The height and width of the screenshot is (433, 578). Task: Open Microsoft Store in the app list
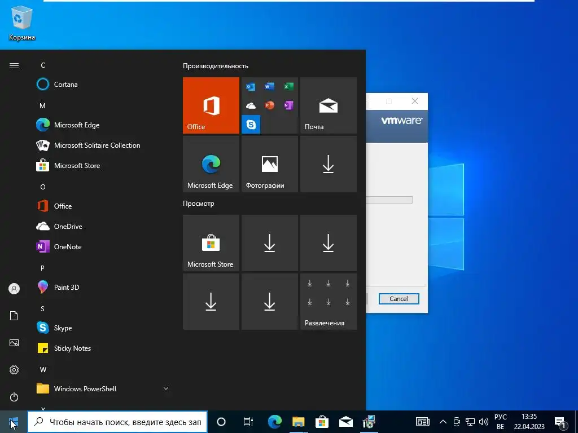[103, 166]
